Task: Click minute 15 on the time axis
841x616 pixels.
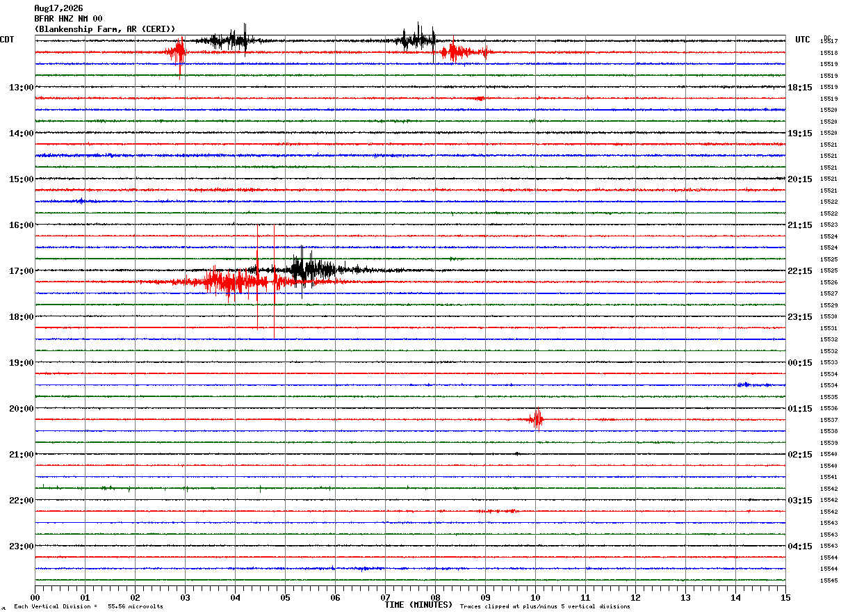Action: (x=785, y=597)
